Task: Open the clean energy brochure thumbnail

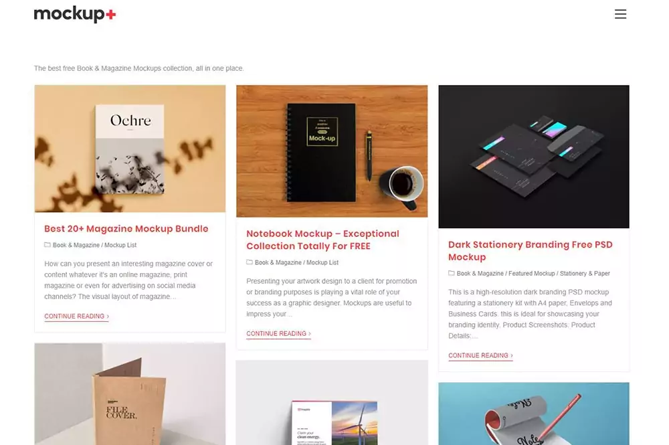Action: (x=332, y=403)
